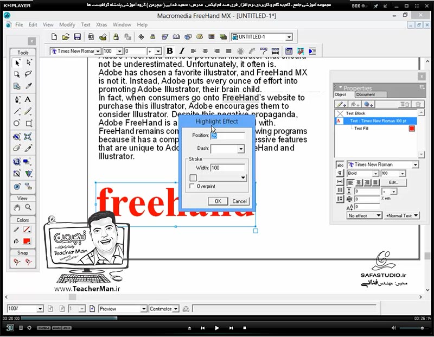Click the Edit... button in Properties
The height and width of the screenshot is (337, 434).
pos(394,182)
